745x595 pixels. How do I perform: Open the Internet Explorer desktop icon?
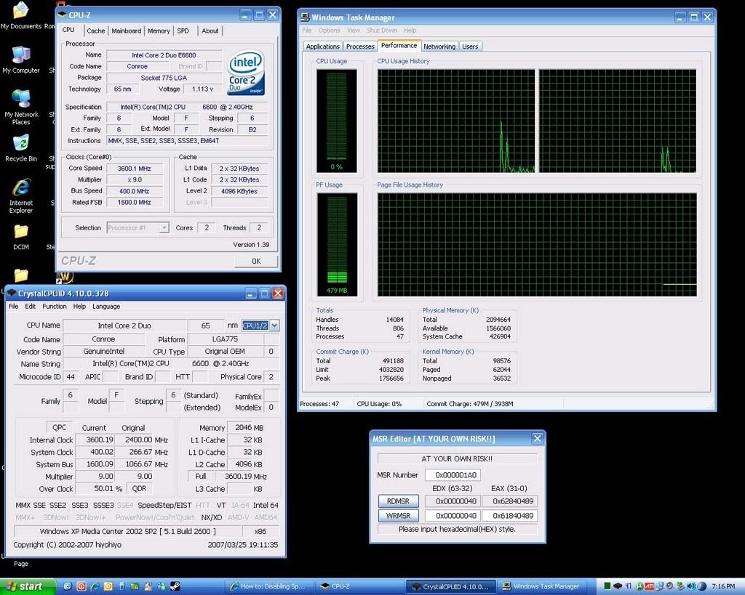21,189
